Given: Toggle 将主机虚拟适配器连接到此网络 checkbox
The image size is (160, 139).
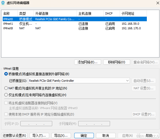Looking at the screenshot, I should [6, 103].
